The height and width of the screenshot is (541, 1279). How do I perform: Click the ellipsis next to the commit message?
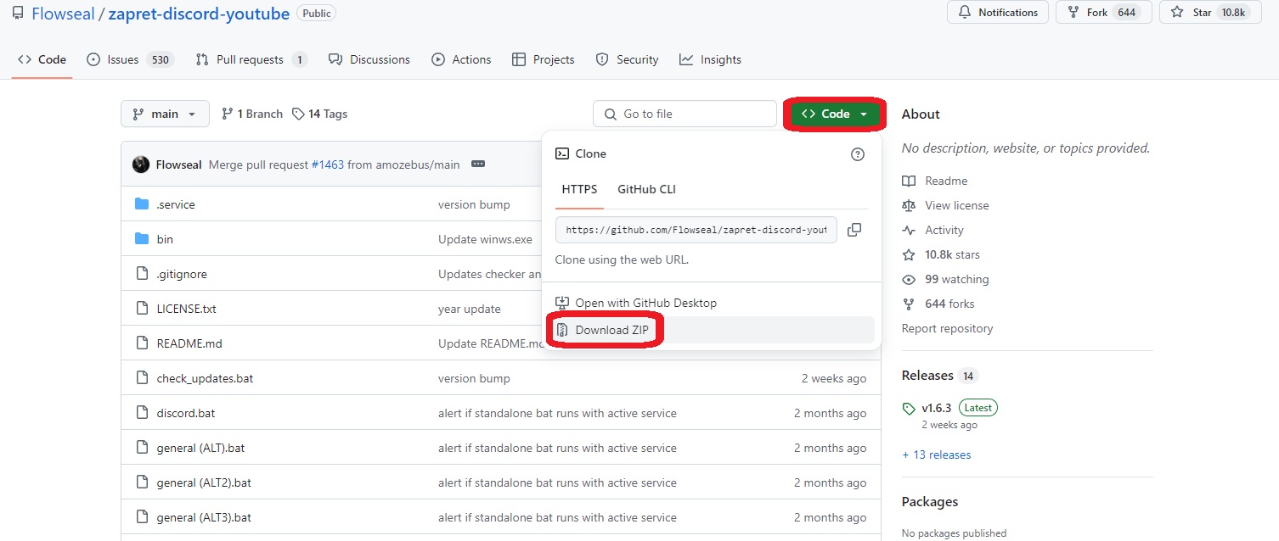pos(478,165)
